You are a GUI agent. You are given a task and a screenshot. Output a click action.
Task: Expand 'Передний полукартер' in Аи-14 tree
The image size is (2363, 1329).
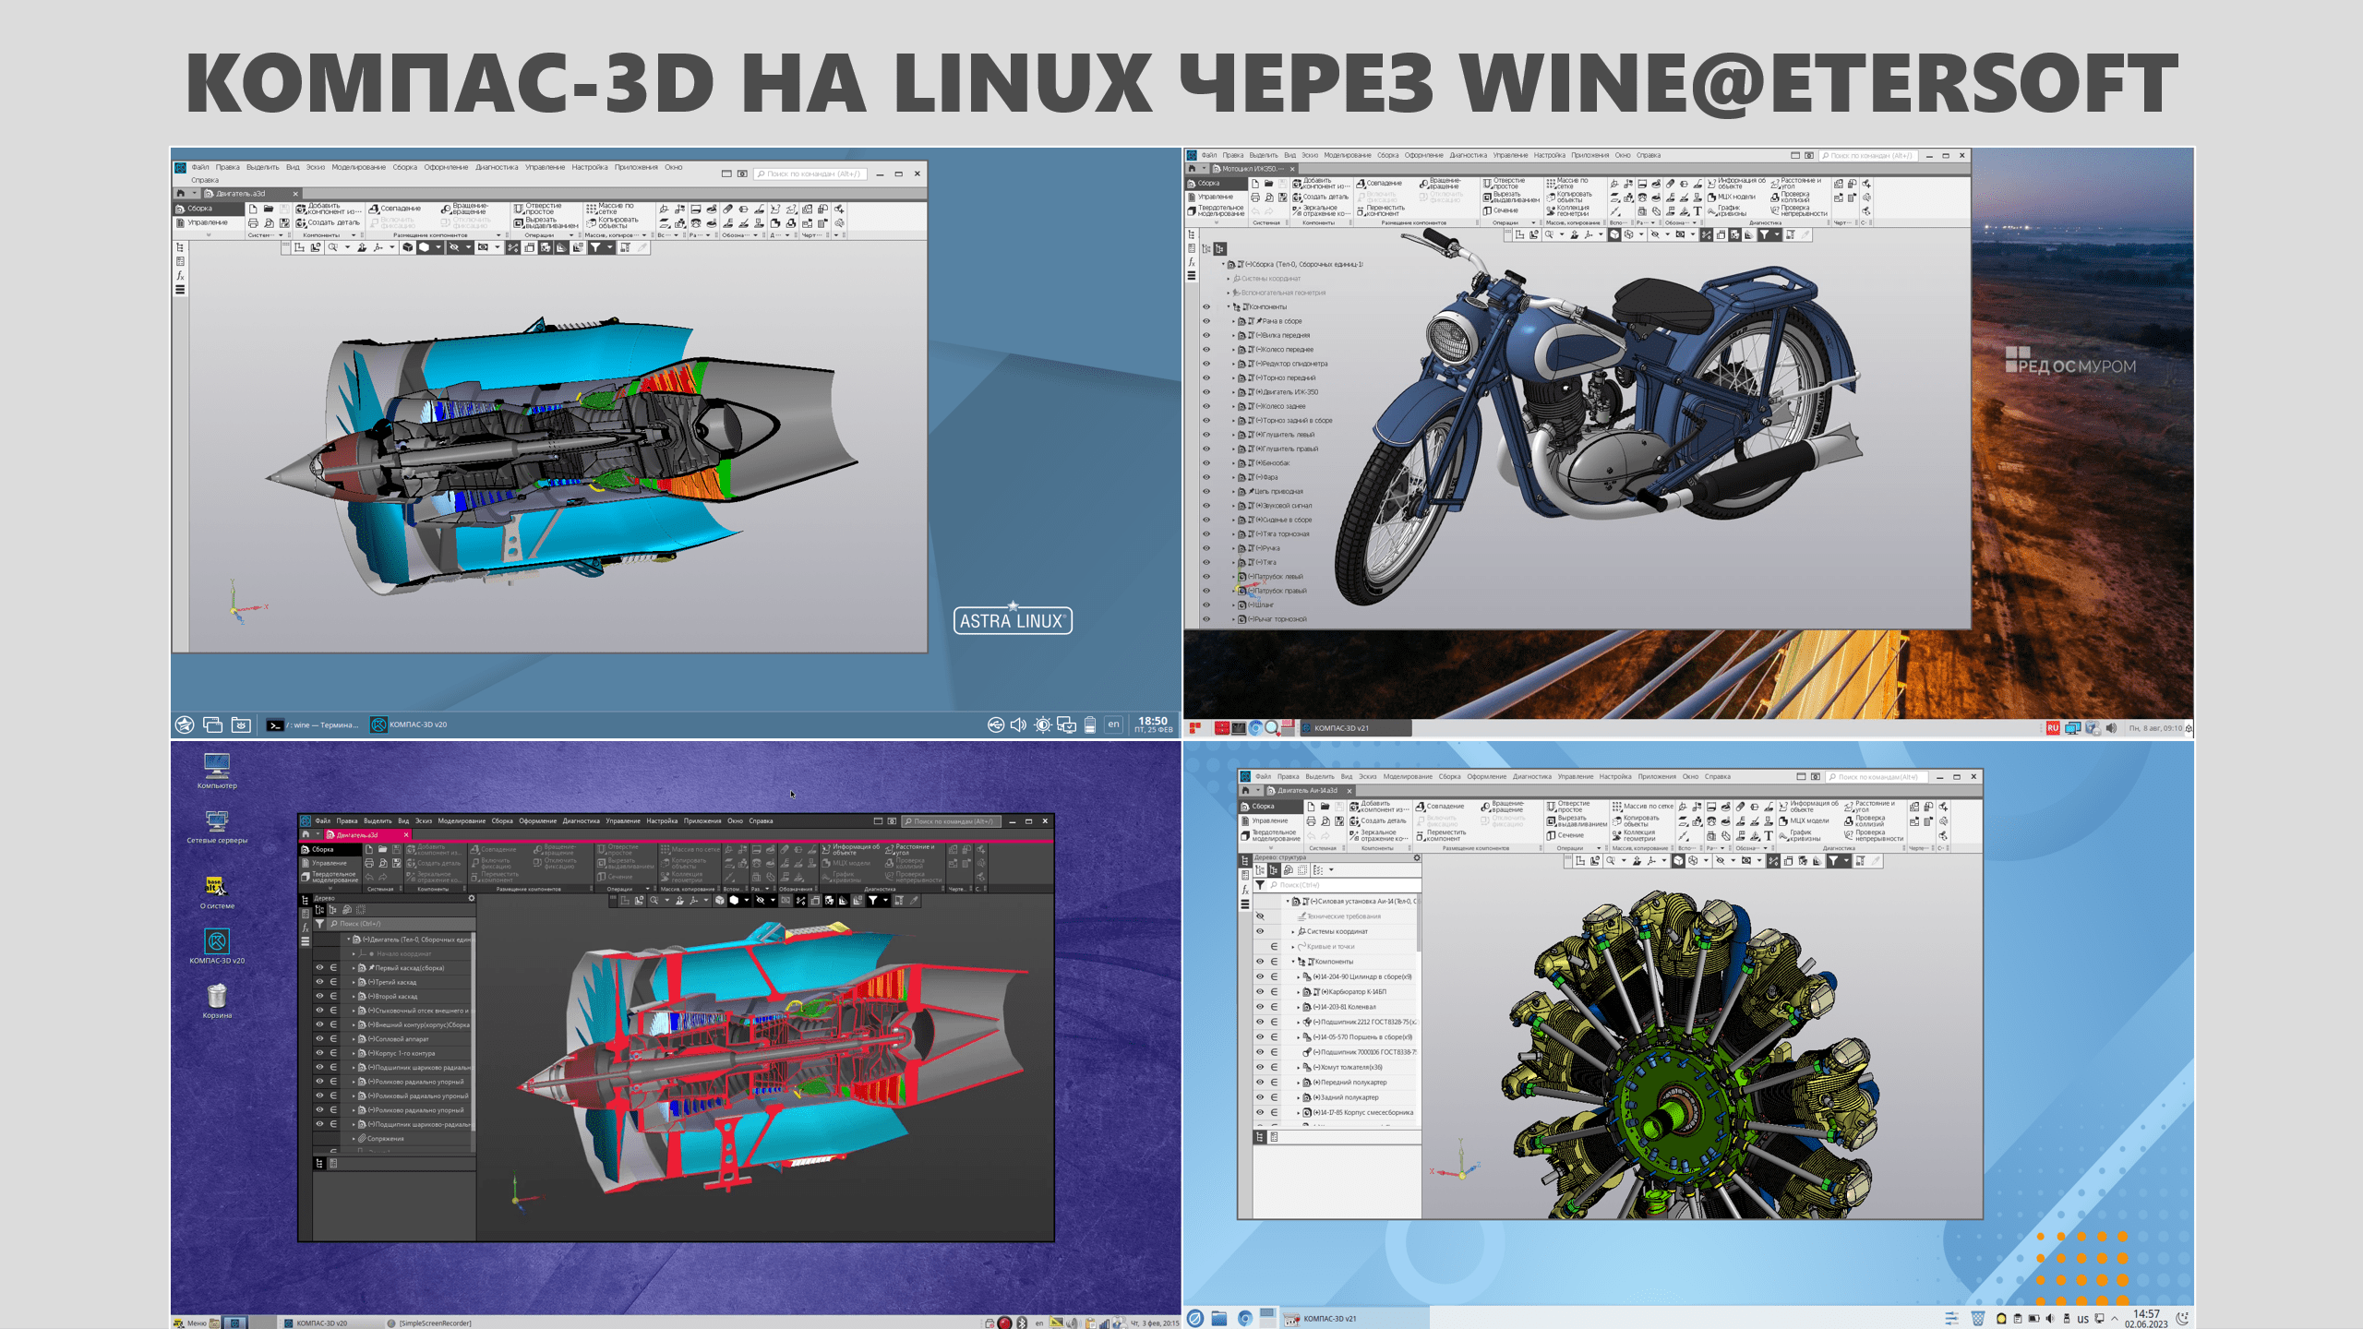pyautogui.click(x=1299, y=1083)
